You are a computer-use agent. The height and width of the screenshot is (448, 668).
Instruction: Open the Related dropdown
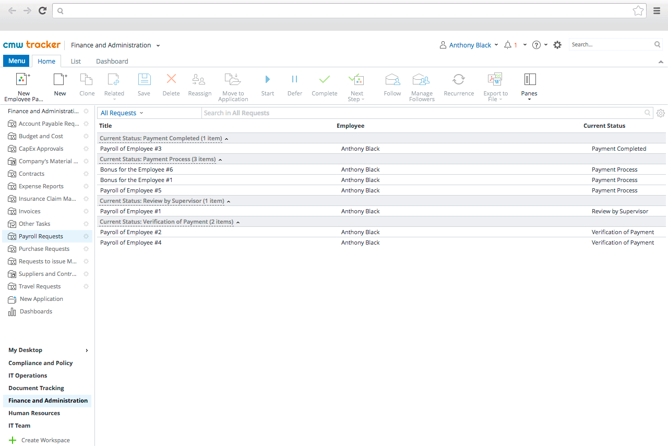click(x=114, y=86)
